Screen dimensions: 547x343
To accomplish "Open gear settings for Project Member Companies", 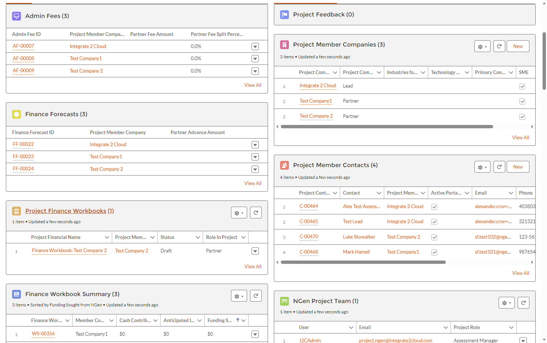I will click(482, 46).
